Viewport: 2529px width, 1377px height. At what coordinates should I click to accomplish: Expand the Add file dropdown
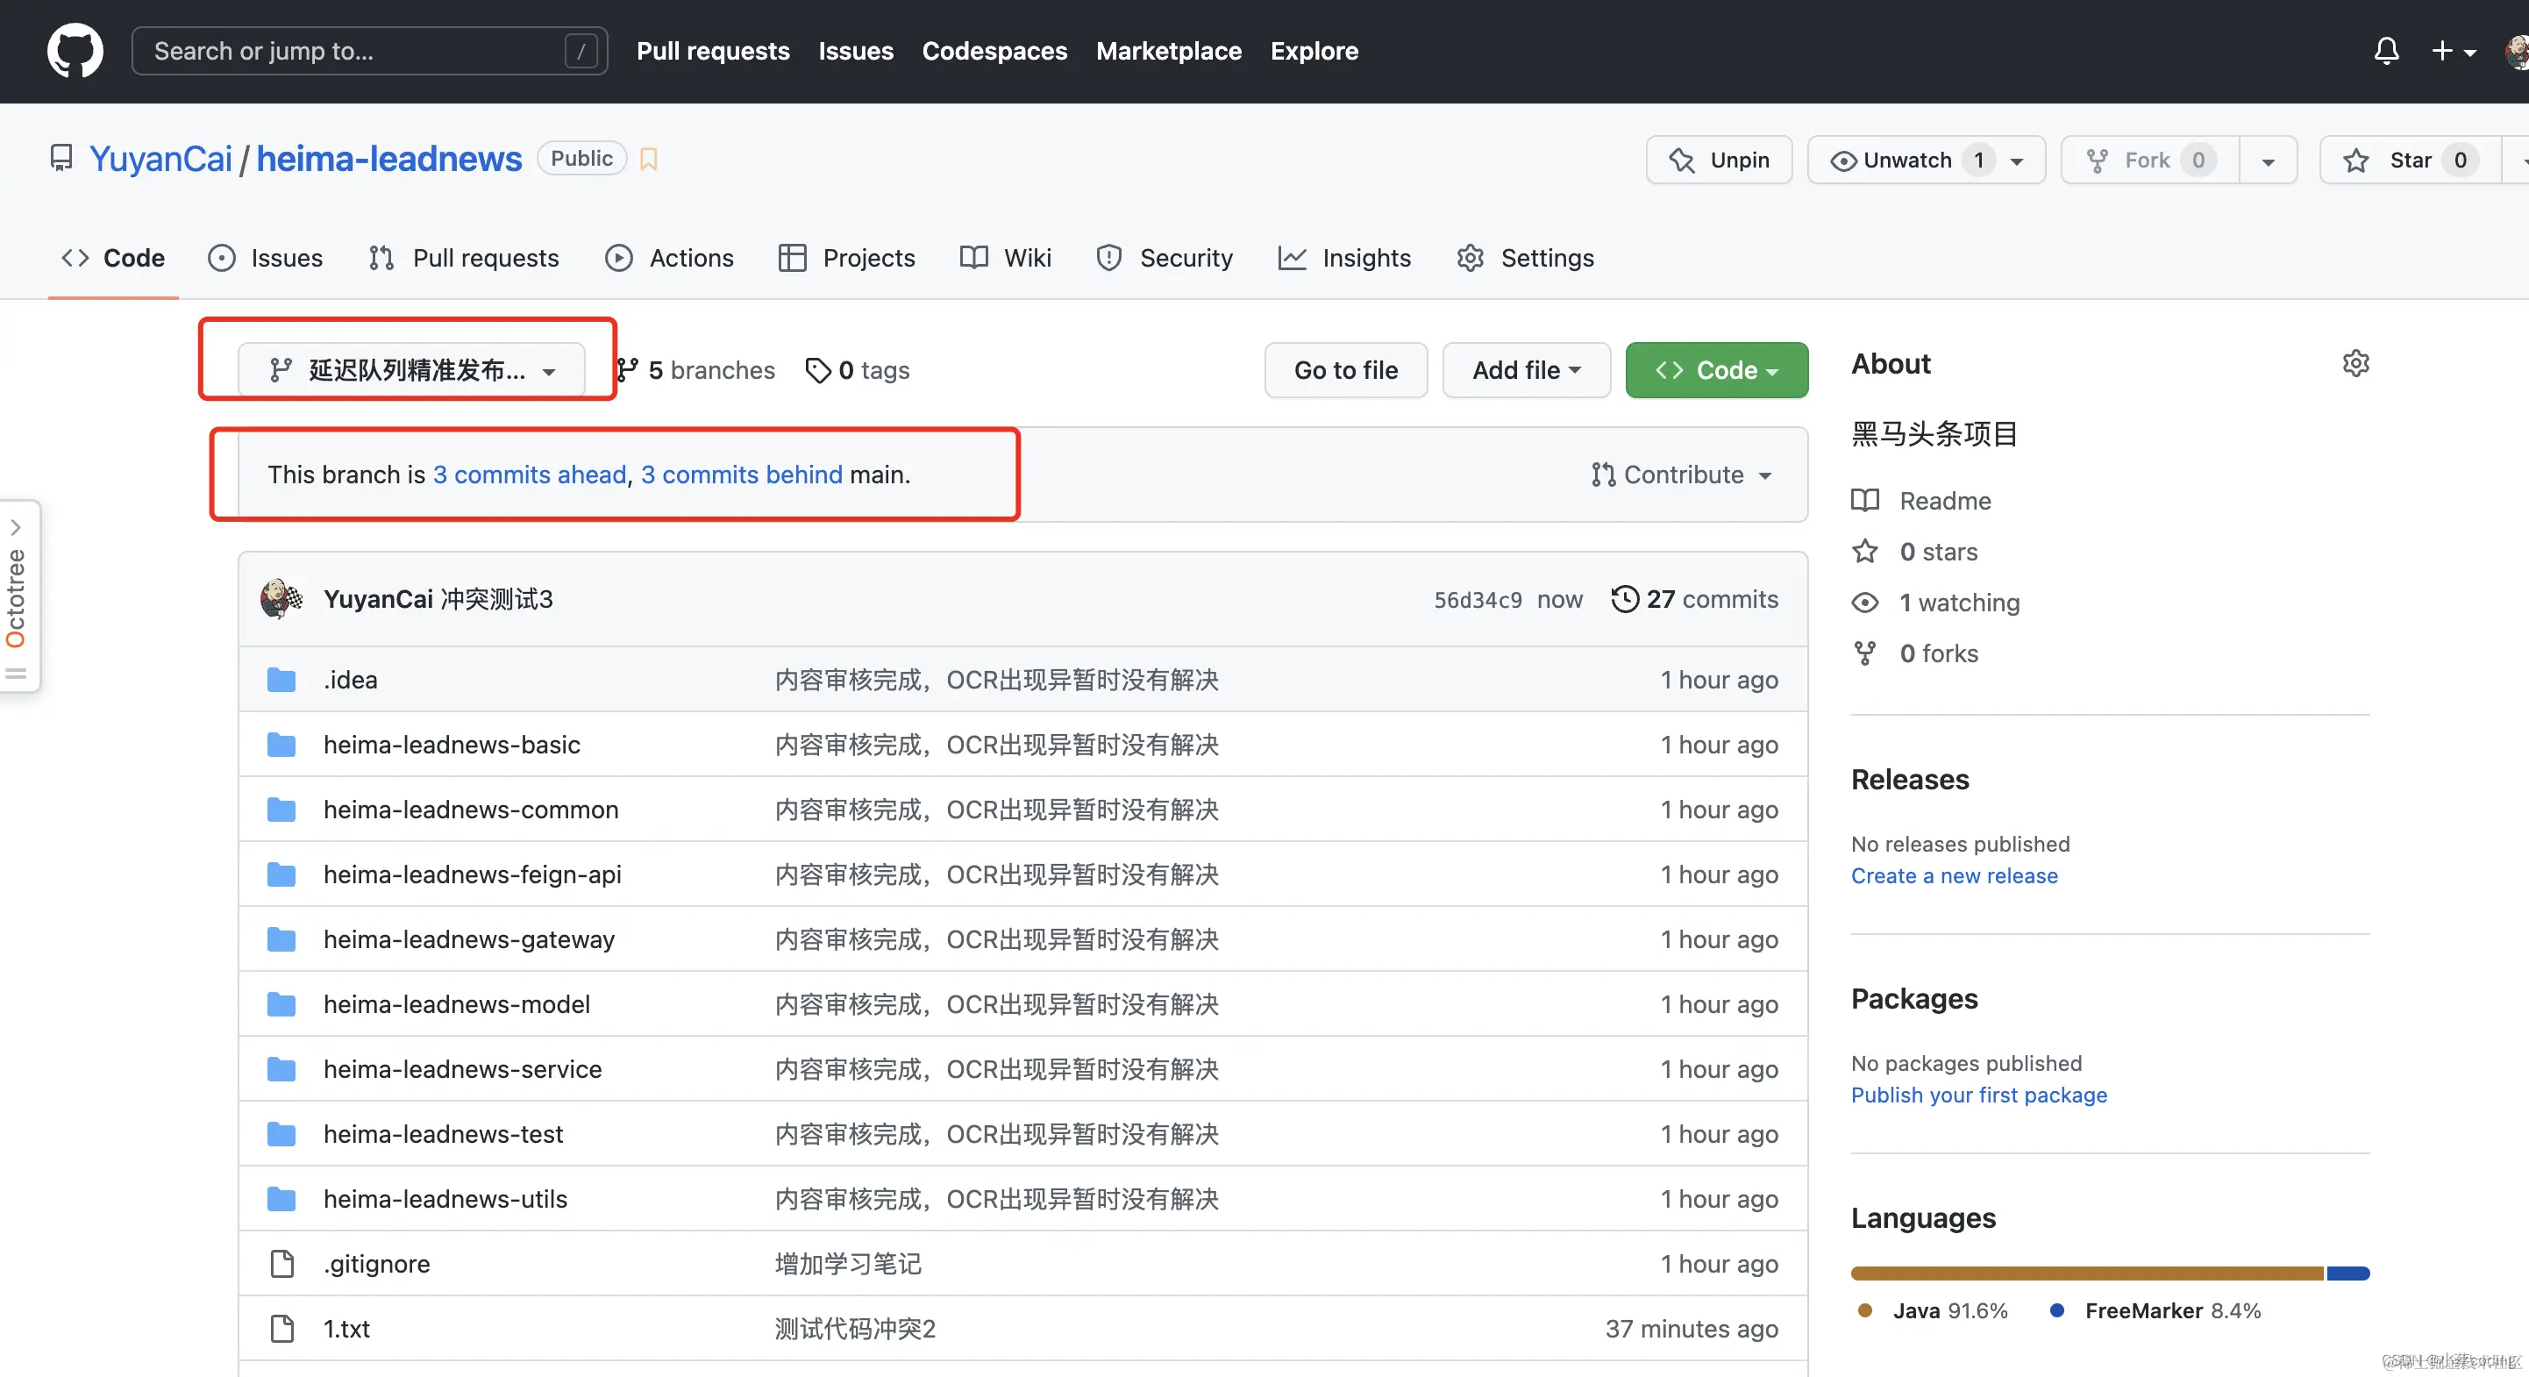[1526, 370]
